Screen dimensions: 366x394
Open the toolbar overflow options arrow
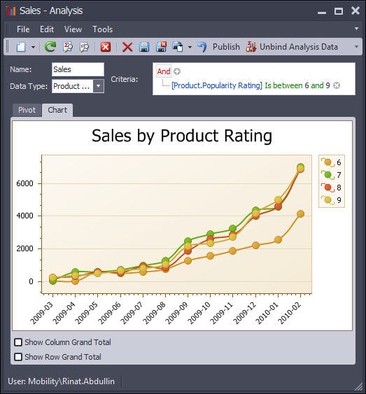coord(356,47)
